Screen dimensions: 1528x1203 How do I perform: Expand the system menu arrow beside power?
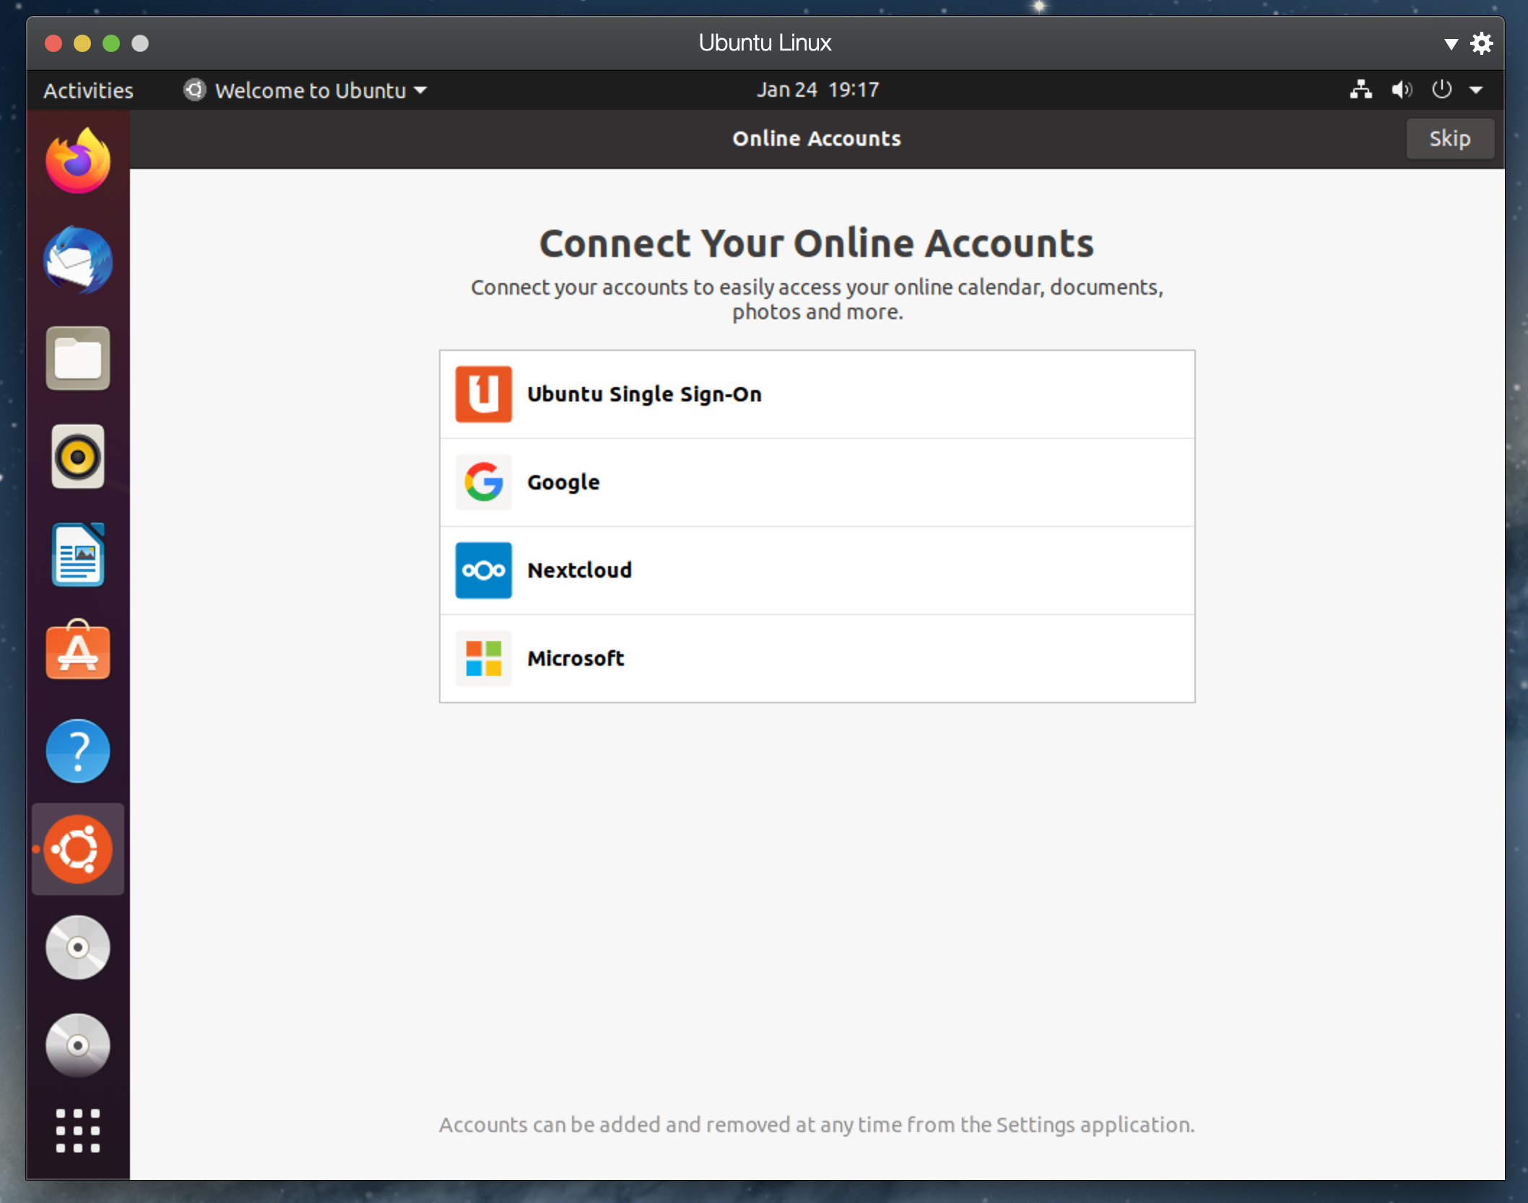1476,90
